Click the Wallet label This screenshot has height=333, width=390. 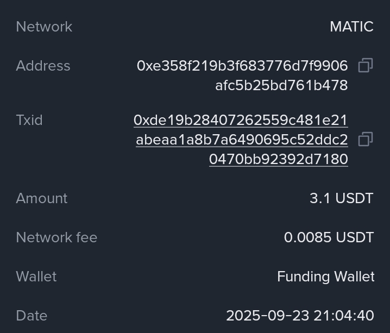pyautogui.click(x=36, y=277)
